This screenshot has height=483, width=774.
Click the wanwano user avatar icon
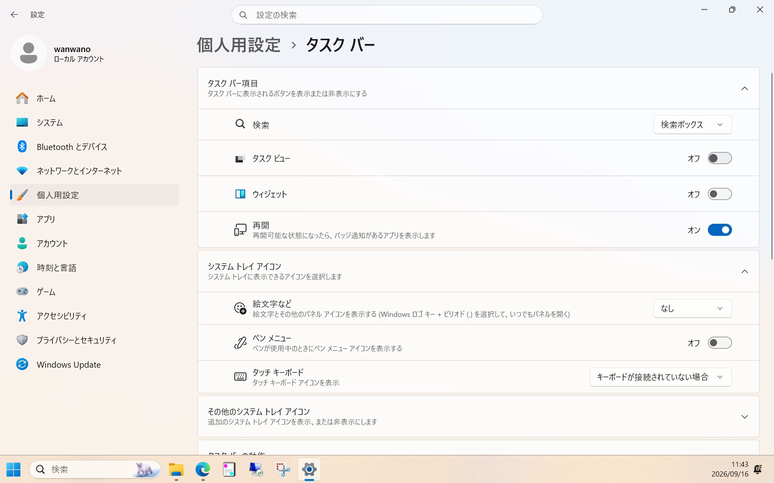[29, 53]
